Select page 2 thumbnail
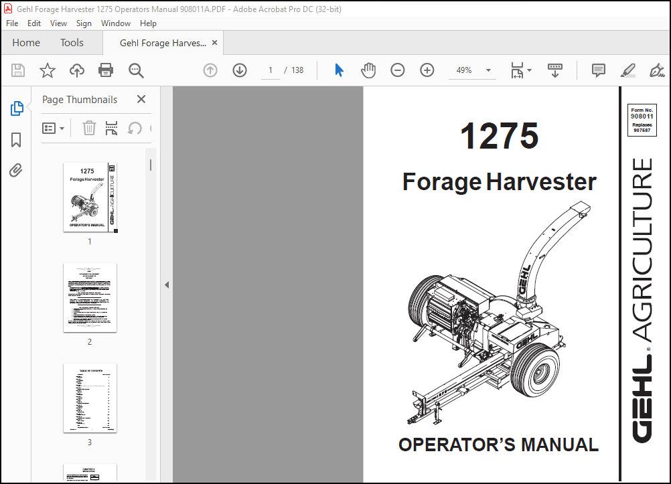The height and width of the screenshot is (484, 671). click(90, 297)
